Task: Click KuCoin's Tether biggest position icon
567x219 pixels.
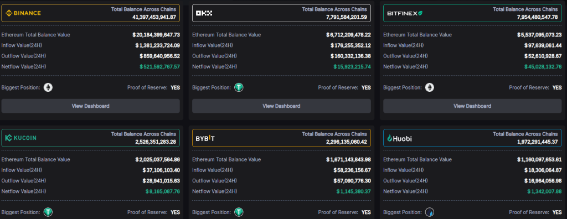Action: click(x=48, y=212)
